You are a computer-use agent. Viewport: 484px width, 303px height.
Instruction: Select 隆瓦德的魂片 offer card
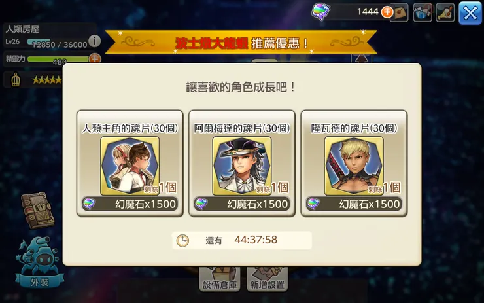(354, 164)
